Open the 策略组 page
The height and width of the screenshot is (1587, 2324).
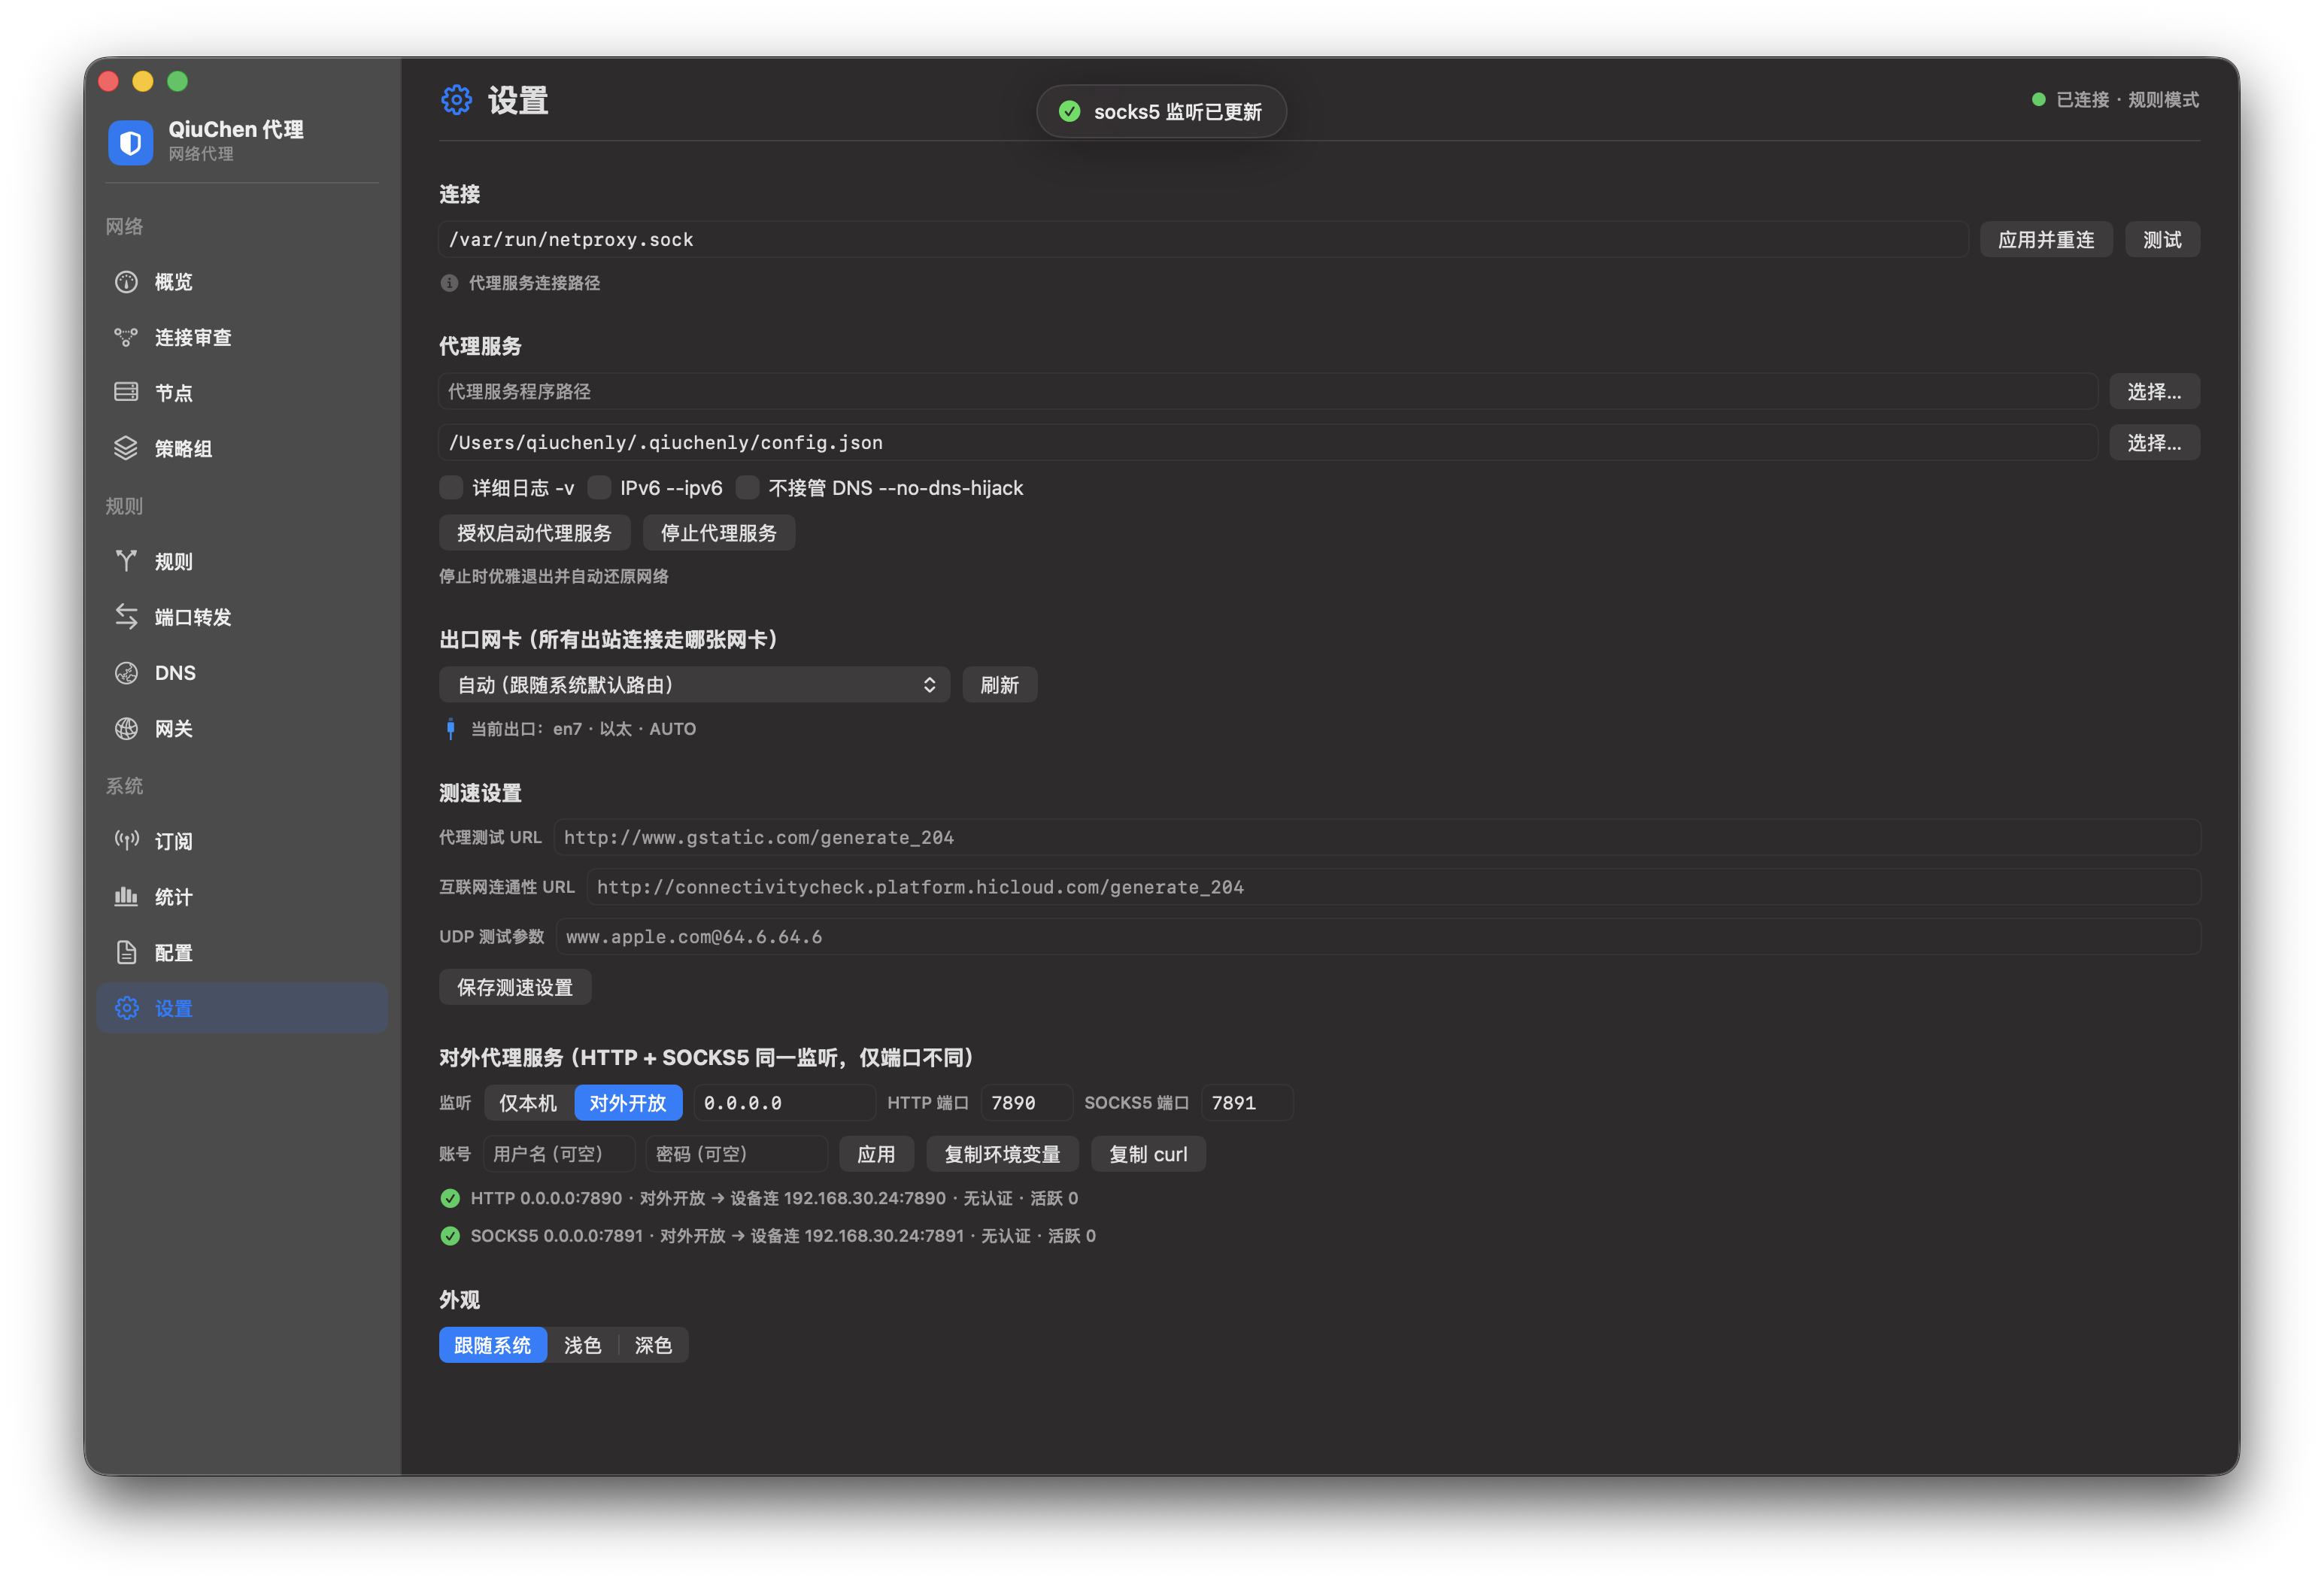242,449
